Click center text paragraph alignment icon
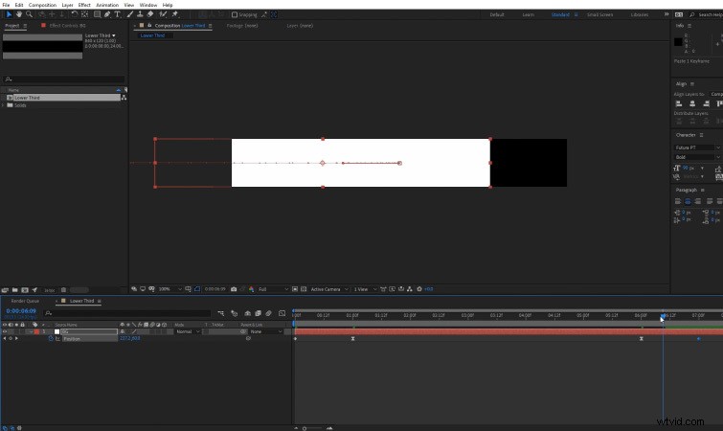The width and height of the screenshot is (723, 431). click(688, 201)
